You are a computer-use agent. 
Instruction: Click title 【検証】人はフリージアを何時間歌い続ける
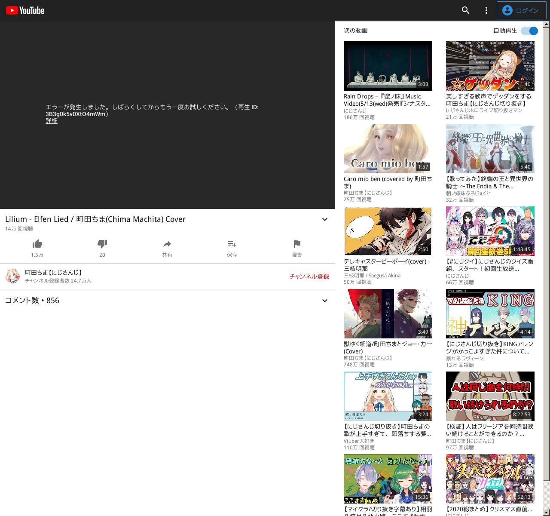pos(489,430)
